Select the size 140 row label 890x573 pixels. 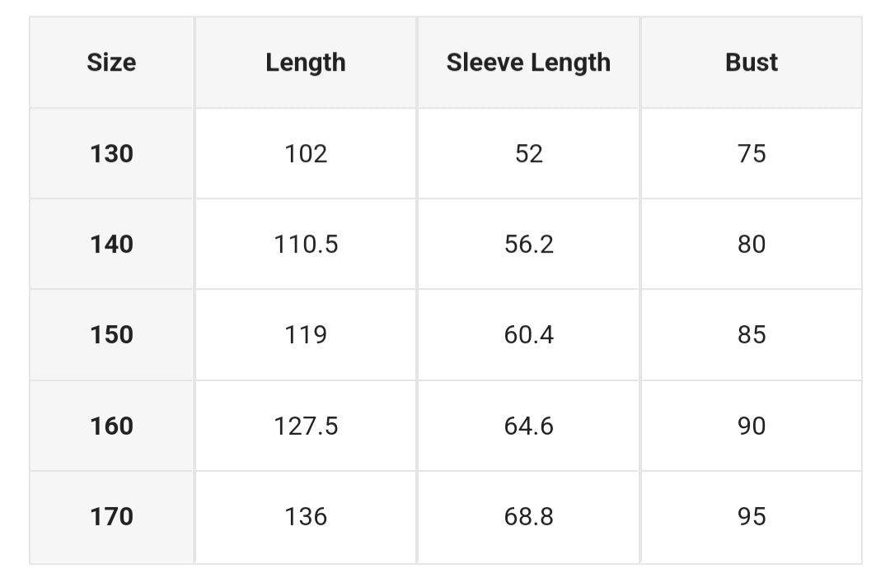click(x=111, y=245)
